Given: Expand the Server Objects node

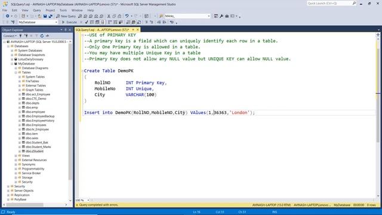Looking at the screenshot, I should pos(8,191).
